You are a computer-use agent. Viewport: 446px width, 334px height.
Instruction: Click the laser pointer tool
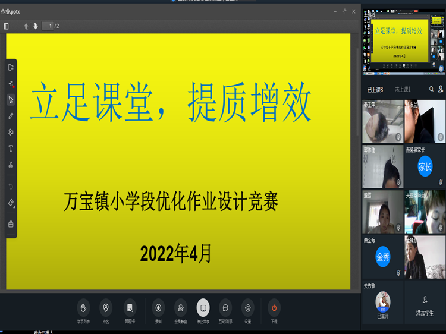tap(11, 84)
